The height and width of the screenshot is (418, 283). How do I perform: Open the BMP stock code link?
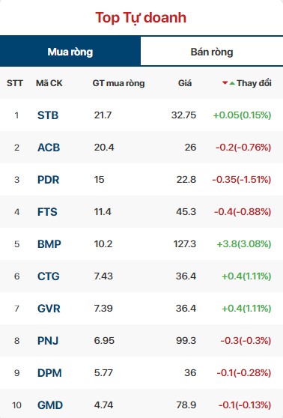click(x=49, y=244)
